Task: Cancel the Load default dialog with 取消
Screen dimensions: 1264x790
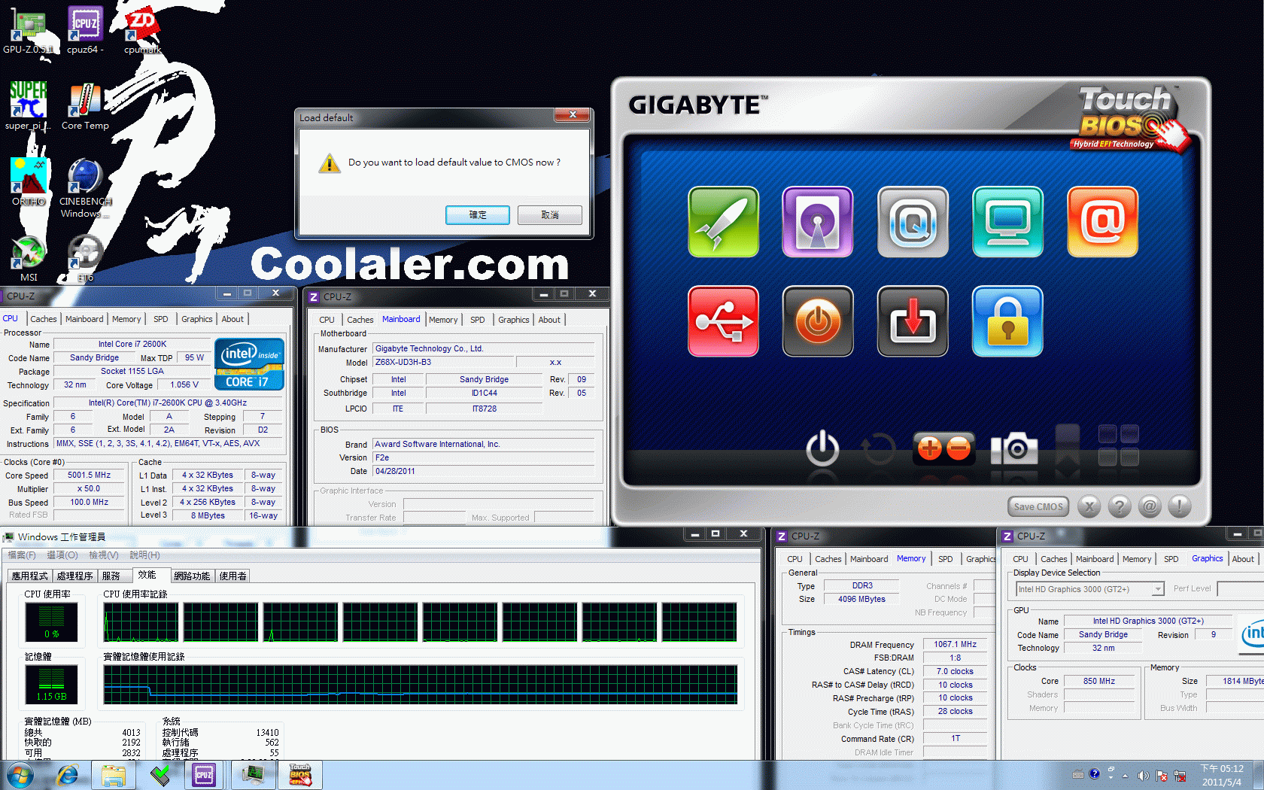Action: 550,215
